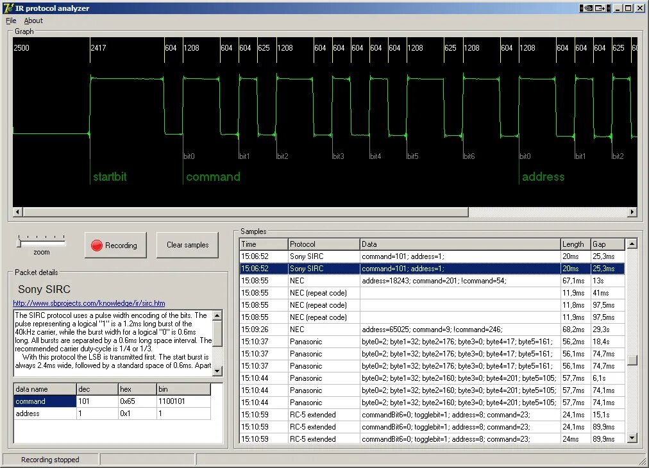Open the sbprojects SIRC knowledge link
This screenshot has height=468, width=649.
[x=89, y=303]
